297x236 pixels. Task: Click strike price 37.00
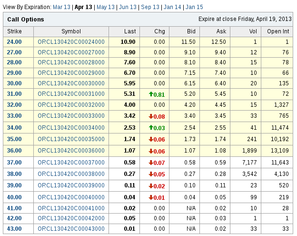tap(14, 163)
